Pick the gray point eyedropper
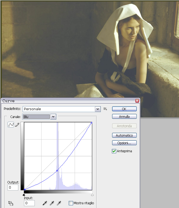 point(52,203)
